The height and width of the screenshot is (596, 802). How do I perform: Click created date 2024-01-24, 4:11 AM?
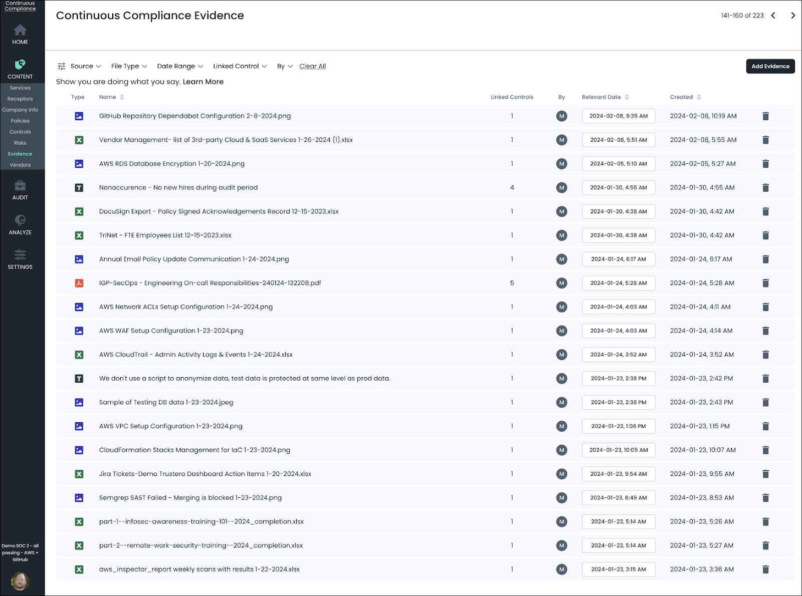click(700, 307)
